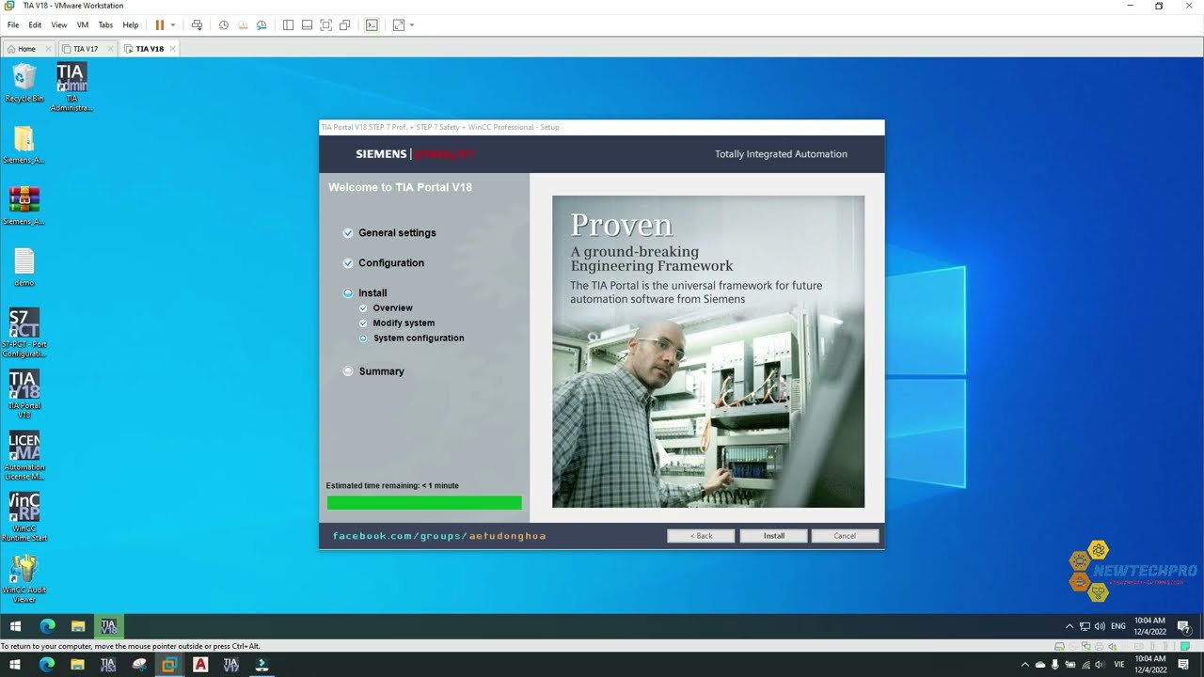Click VMware Workstation host taskbar icon
Viewport: 1204px width, 677px height.
(169, 665)
